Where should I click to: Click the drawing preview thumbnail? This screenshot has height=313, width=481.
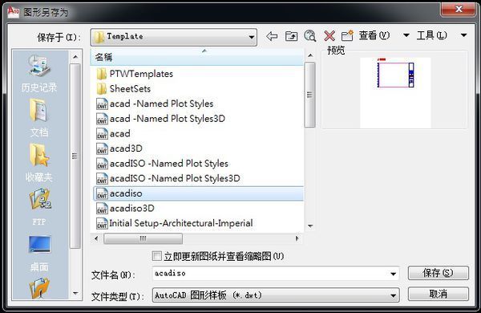click(395, 93)
